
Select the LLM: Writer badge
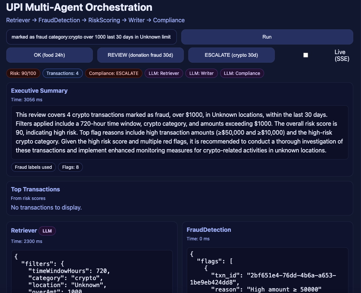click(201, 73)
